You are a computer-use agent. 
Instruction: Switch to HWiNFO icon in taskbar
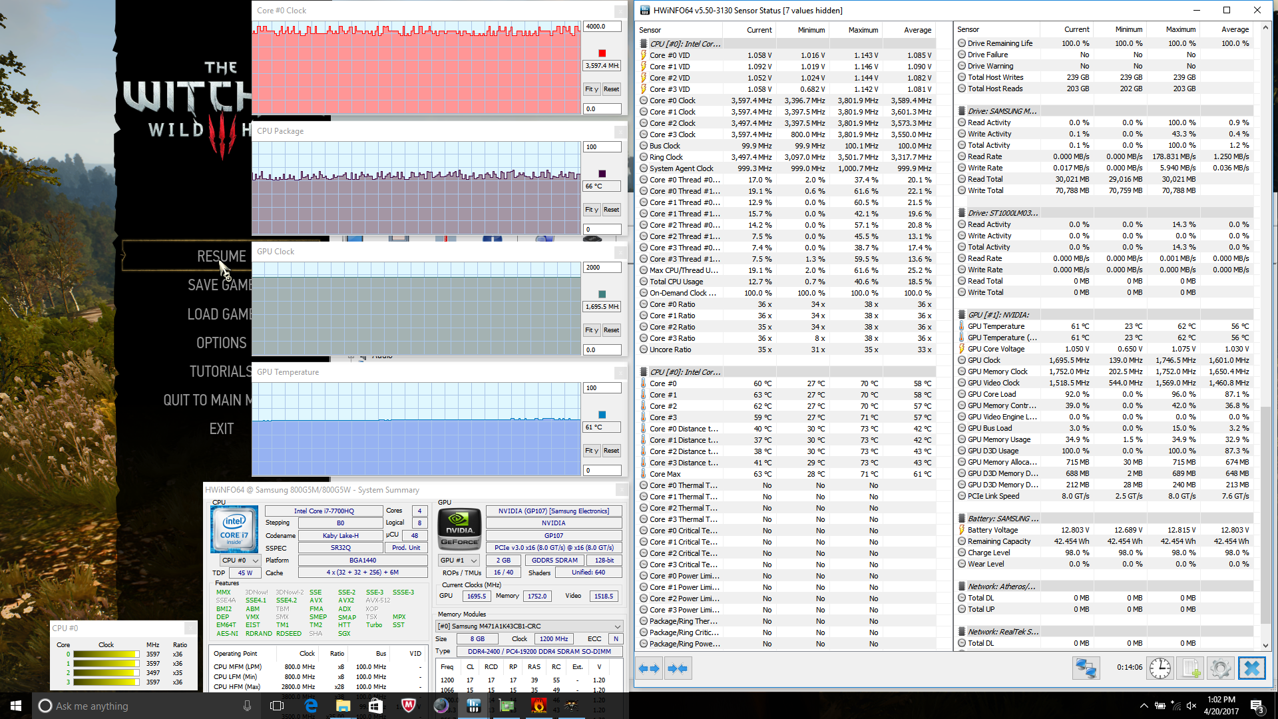[x=474, y=706]
